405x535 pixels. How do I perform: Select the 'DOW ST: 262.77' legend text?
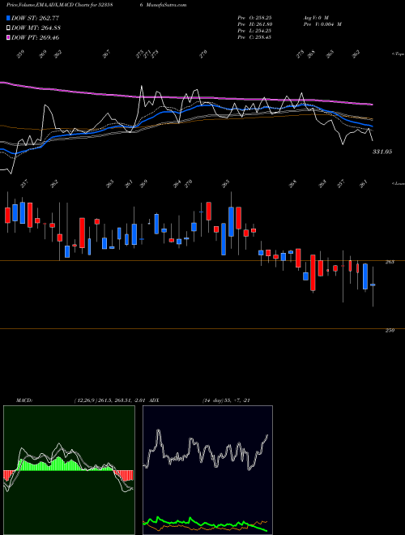pos(36,18)
